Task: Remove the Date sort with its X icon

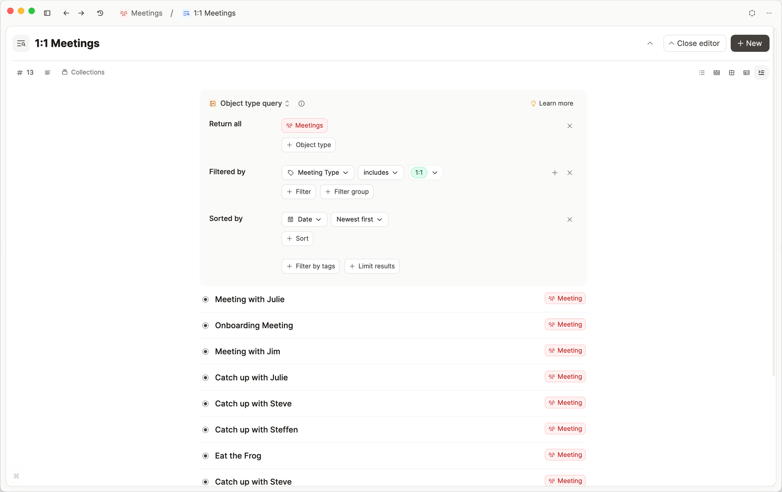Action: (569, 220)
